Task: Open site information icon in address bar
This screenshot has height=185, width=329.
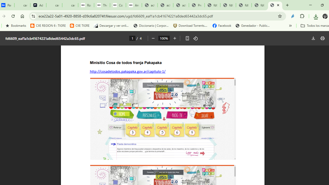Action: [x=33, y=16]
